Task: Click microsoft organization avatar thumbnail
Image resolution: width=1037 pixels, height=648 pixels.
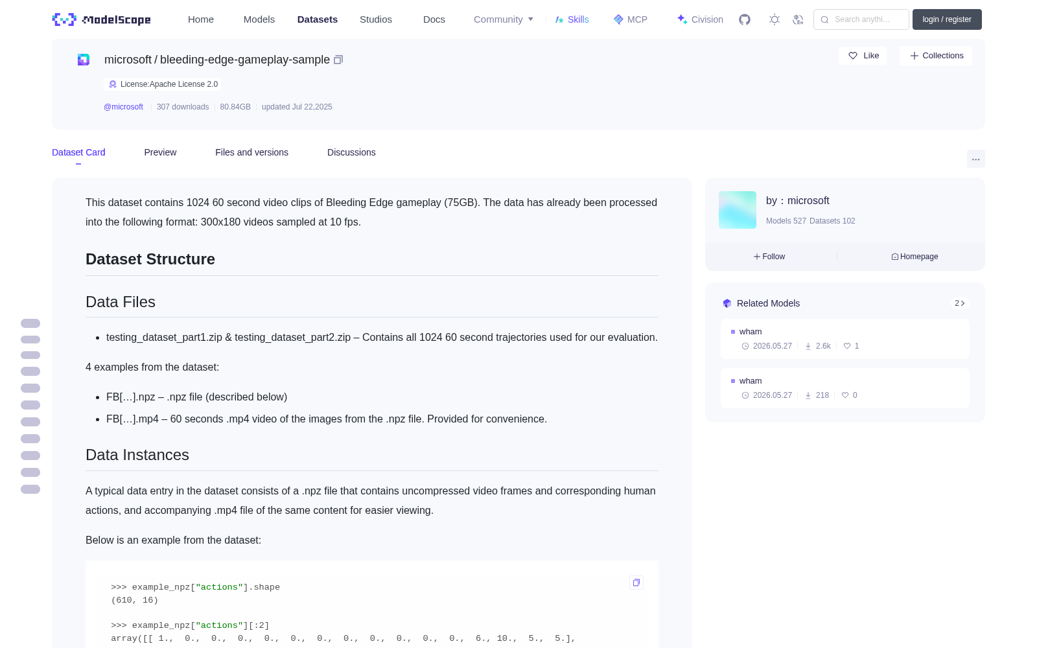Action: [738, 210]
